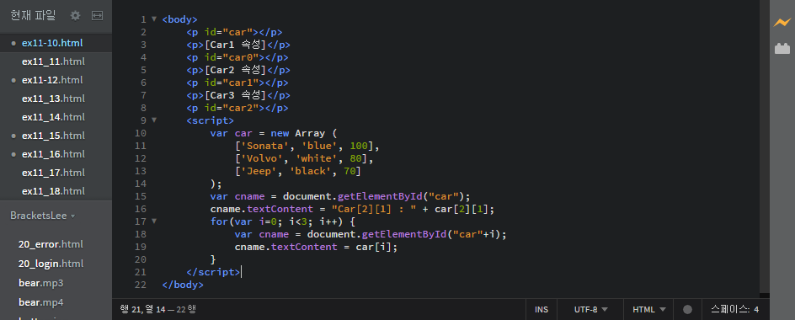Click the linting status circle indicator
The image size is (795, 320).
point(687,309)
